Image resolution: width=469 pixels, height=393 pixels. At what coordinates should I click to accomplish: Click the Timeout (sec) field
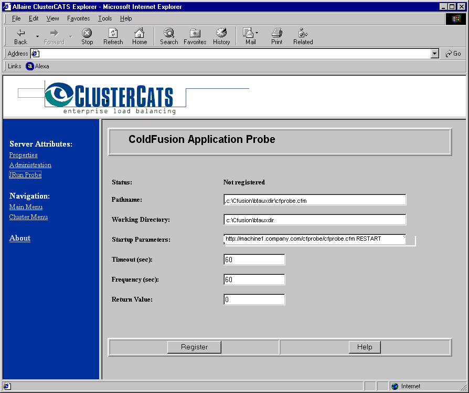click(x=254, y=260)
